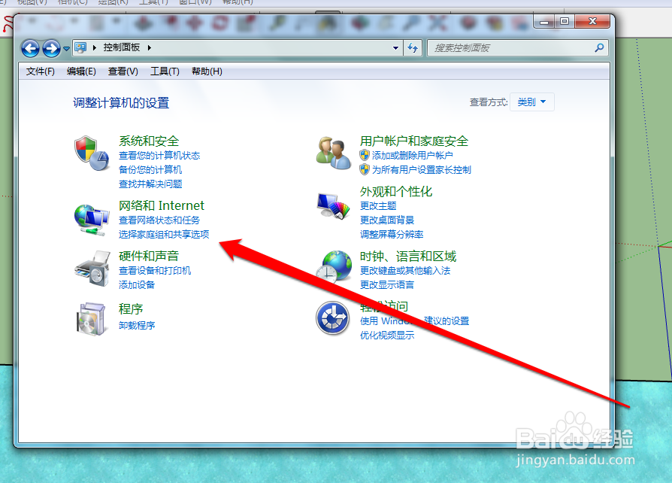Open the 类别 view-by dropdown
Screen dimensions: 672x483
click(532, 102)
